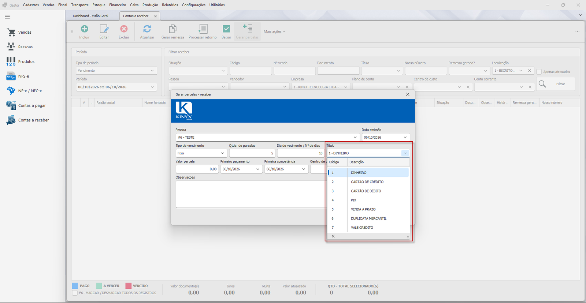Viewport: 586px width, 303px height.
Task: Click the Processar retorno icon
Action: tap(203, 29)
